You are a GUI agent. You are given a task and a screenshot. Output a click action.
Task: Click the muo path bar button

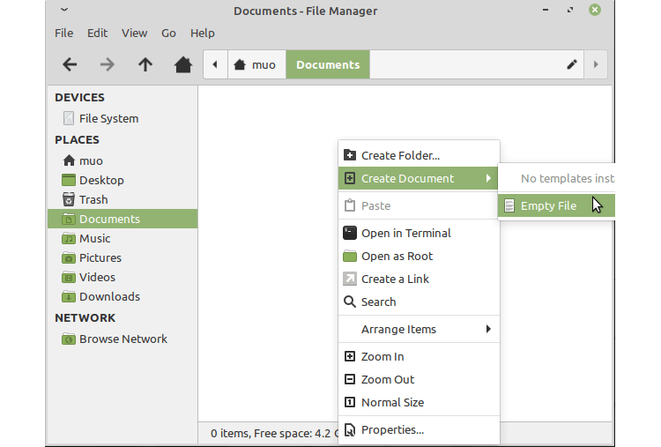[x=255, y=64]
